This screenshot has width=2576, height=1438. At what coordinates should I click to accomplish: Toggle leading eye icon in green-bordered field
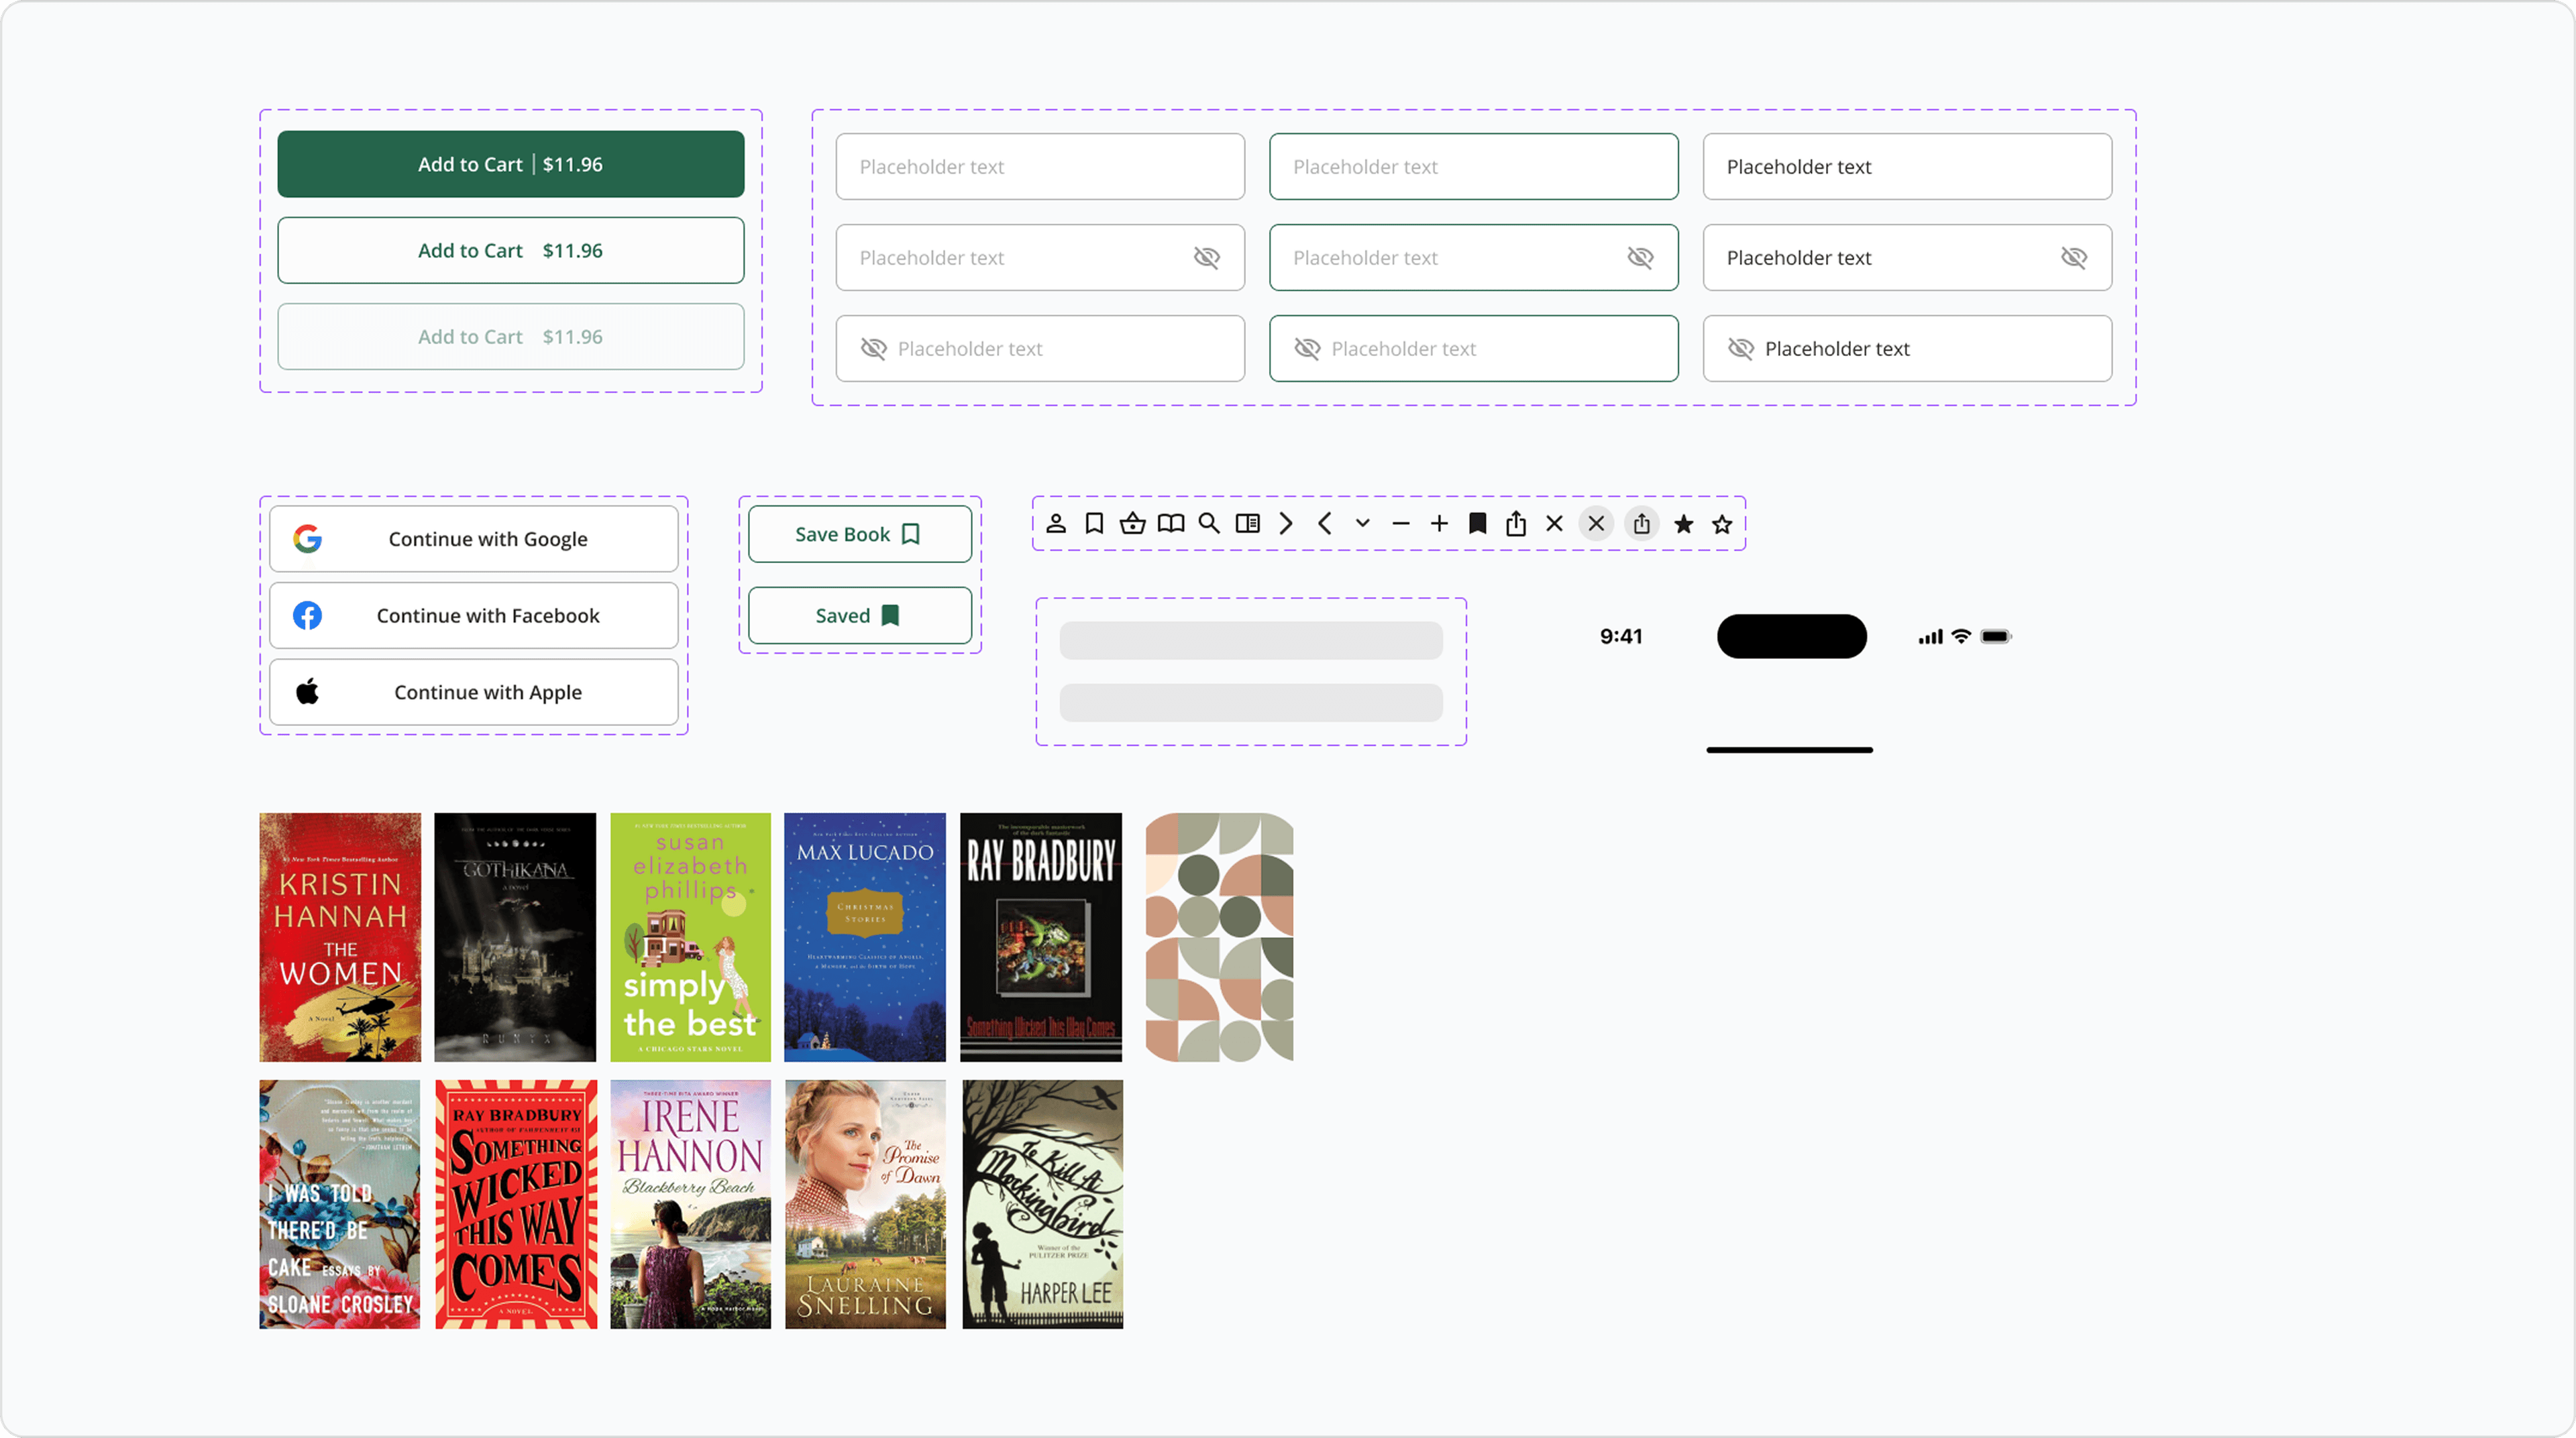coord(1307,349)
